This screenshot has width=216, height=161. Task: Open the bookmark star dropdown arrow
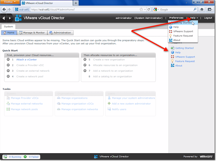tap(145, 9)
